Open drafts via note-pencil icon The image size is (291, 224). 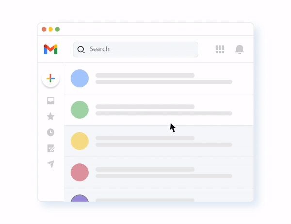click(x=50, y=148)
